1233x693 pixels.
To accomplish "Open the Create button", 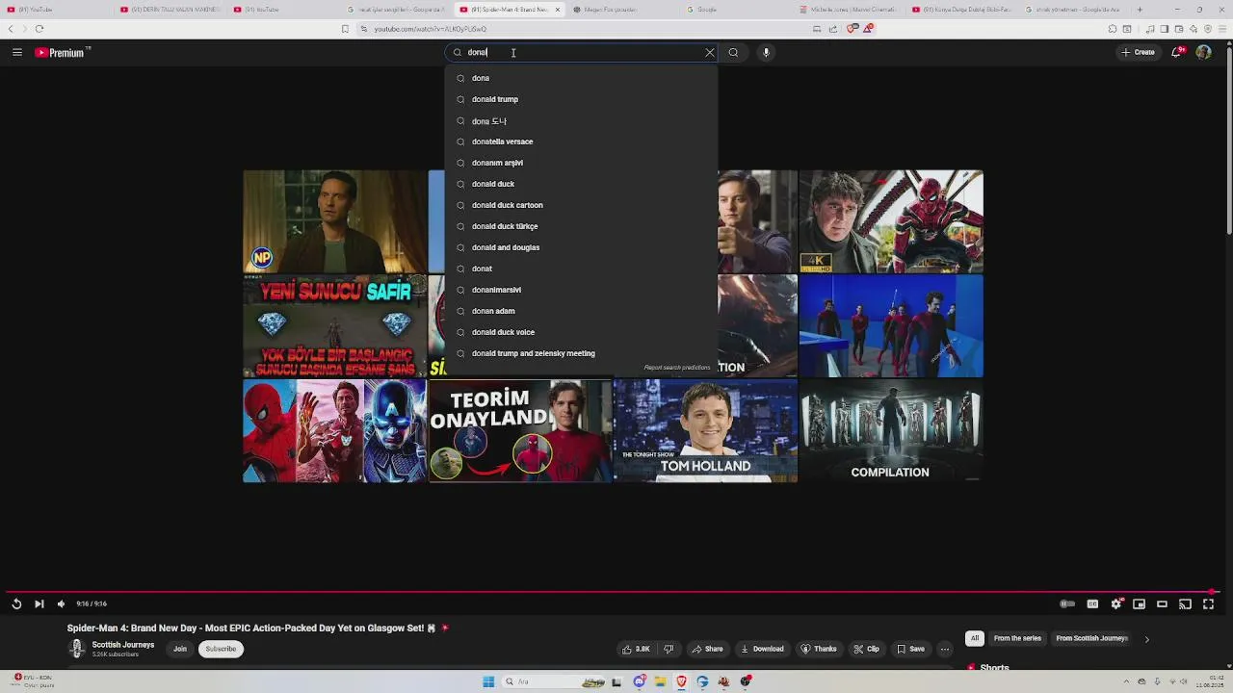I will (1138, 52).
